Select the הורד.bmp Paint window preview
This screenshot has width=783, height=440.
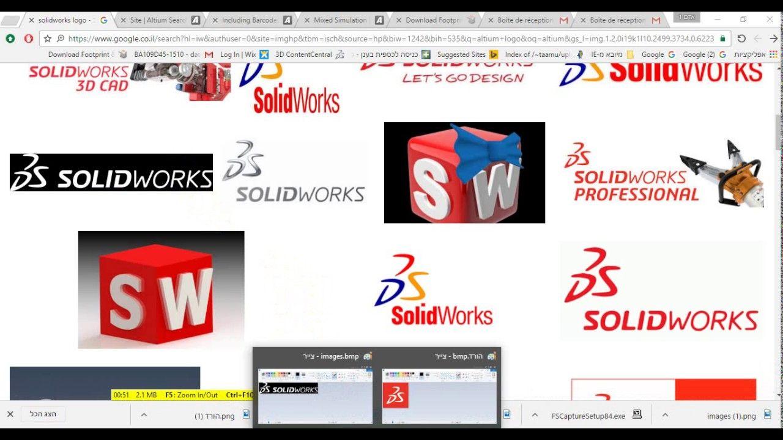click(x=439, y=396)
